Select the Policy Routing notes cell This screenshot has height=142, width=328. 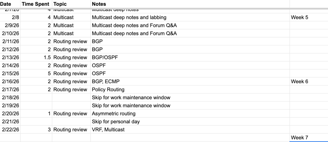[108, 90]
